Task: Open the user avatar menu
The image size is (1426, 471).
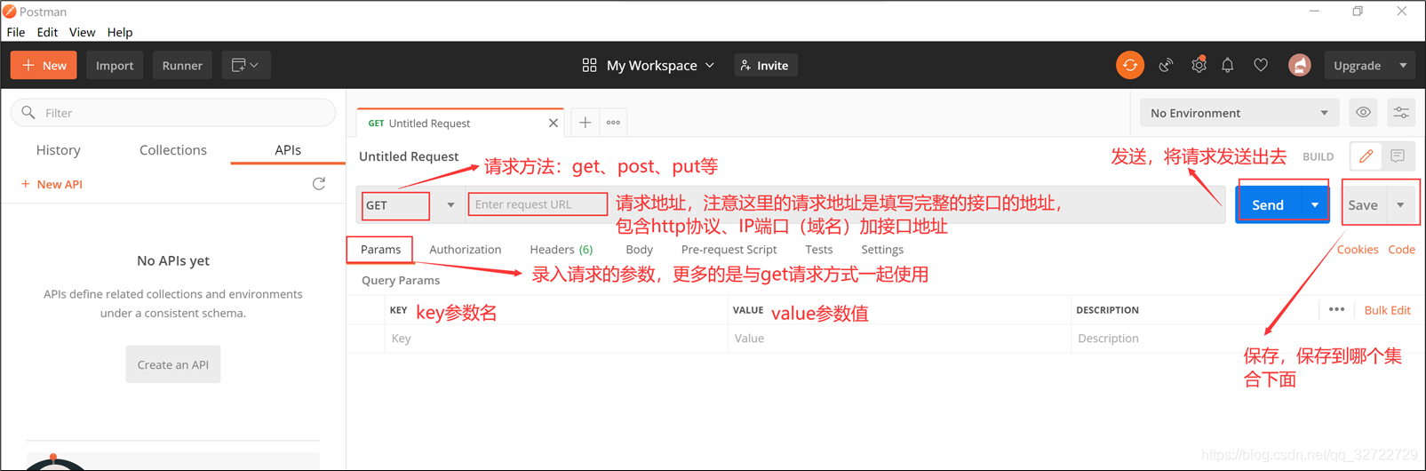Action: (x=1300, y=65)
